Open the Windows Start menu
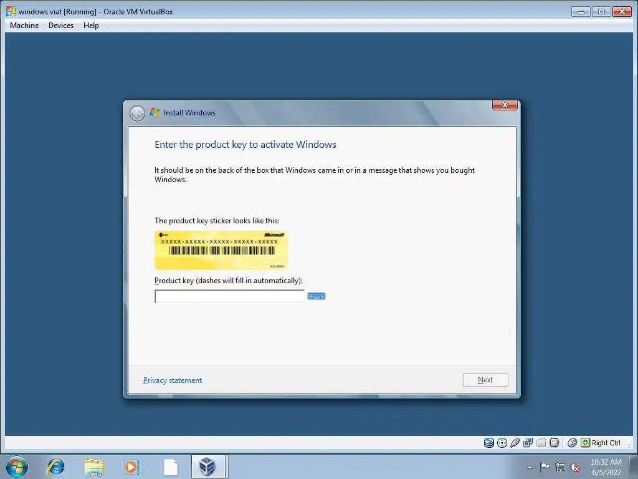 pyautogui.click(x=17, y=467)
